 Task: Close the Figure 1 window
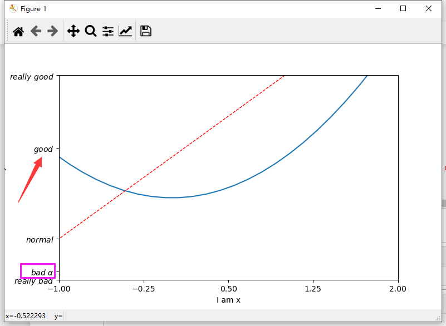[429, 8]
